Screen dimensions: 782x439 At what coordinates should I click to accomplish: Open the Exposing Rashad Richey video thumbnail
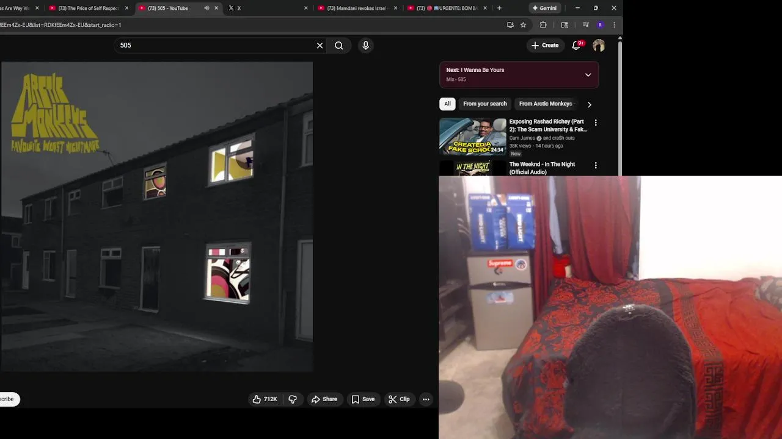point(473,137)
